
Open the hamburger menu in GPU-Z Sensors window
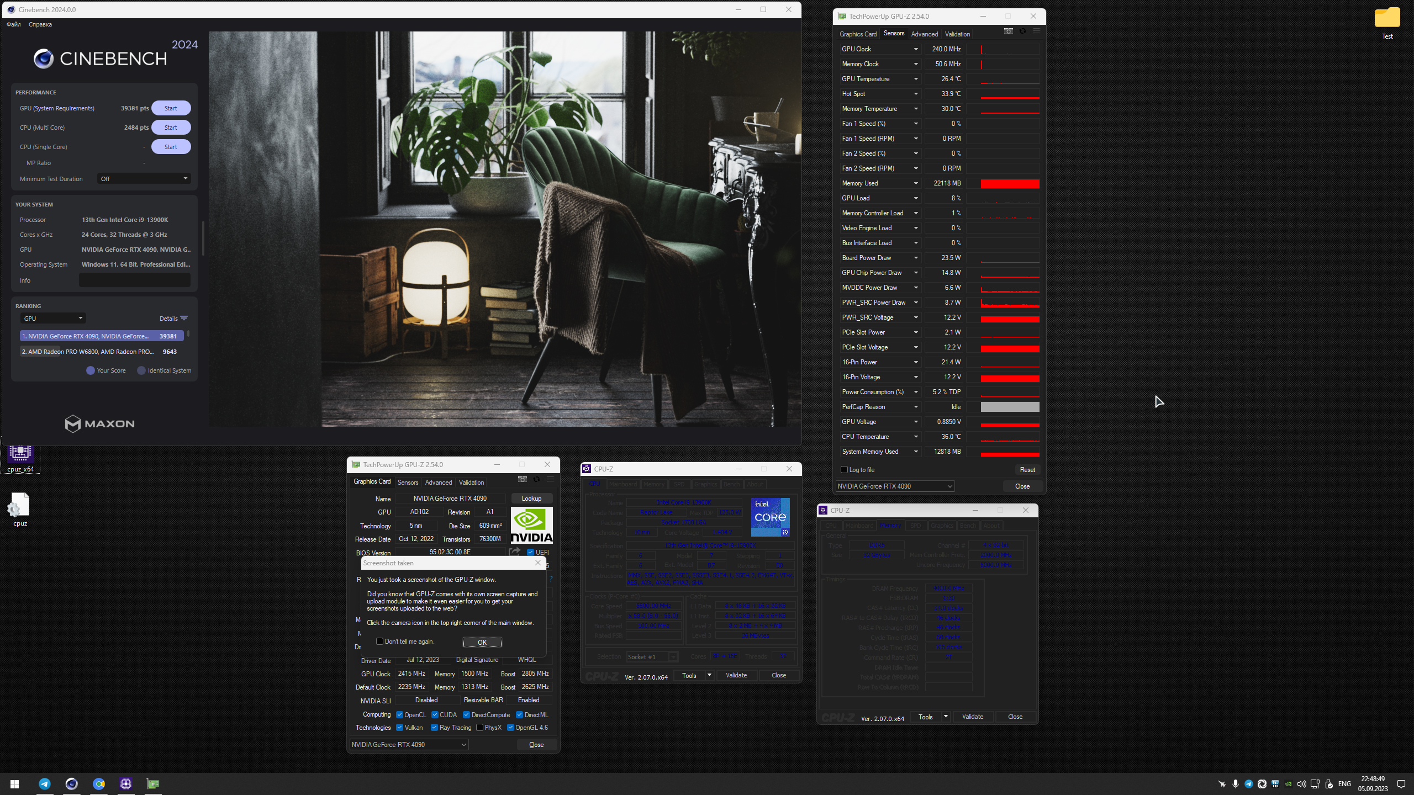(1036, 31)
